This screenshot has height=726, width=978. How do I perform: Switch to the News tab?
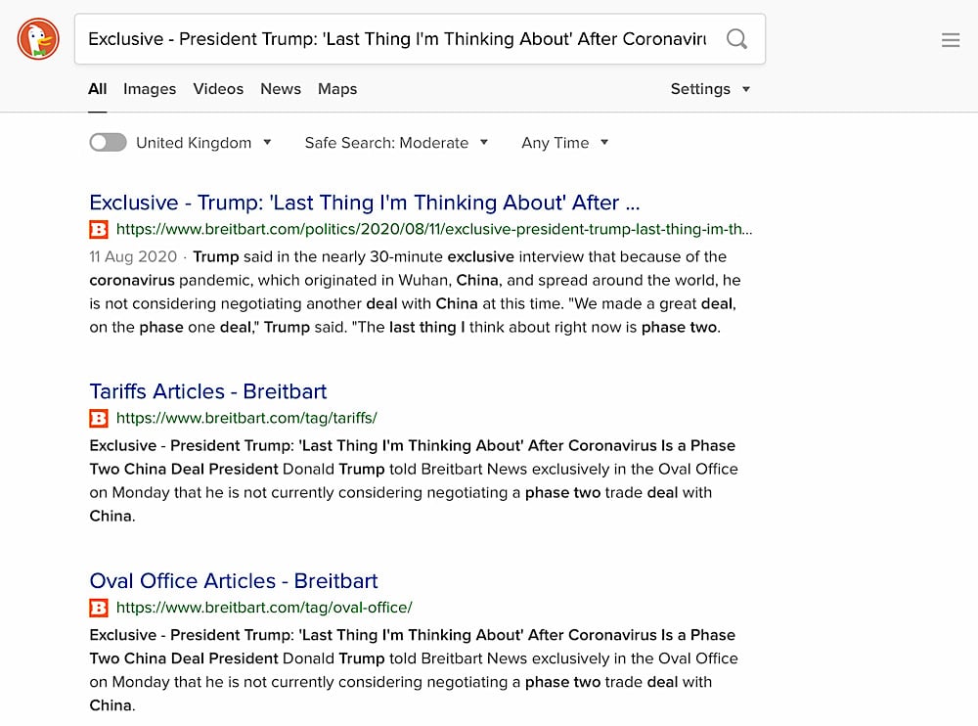(x=281, y=89)
